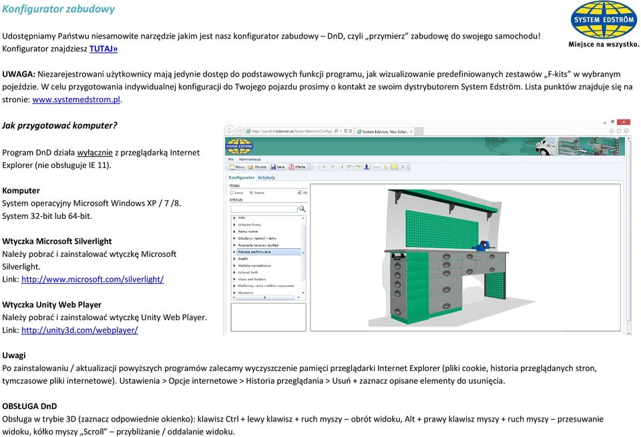Image resolution: width=641 pixels, height=437 pixels.
Task: Click the padlock toolbar icon
Action: 385,167
